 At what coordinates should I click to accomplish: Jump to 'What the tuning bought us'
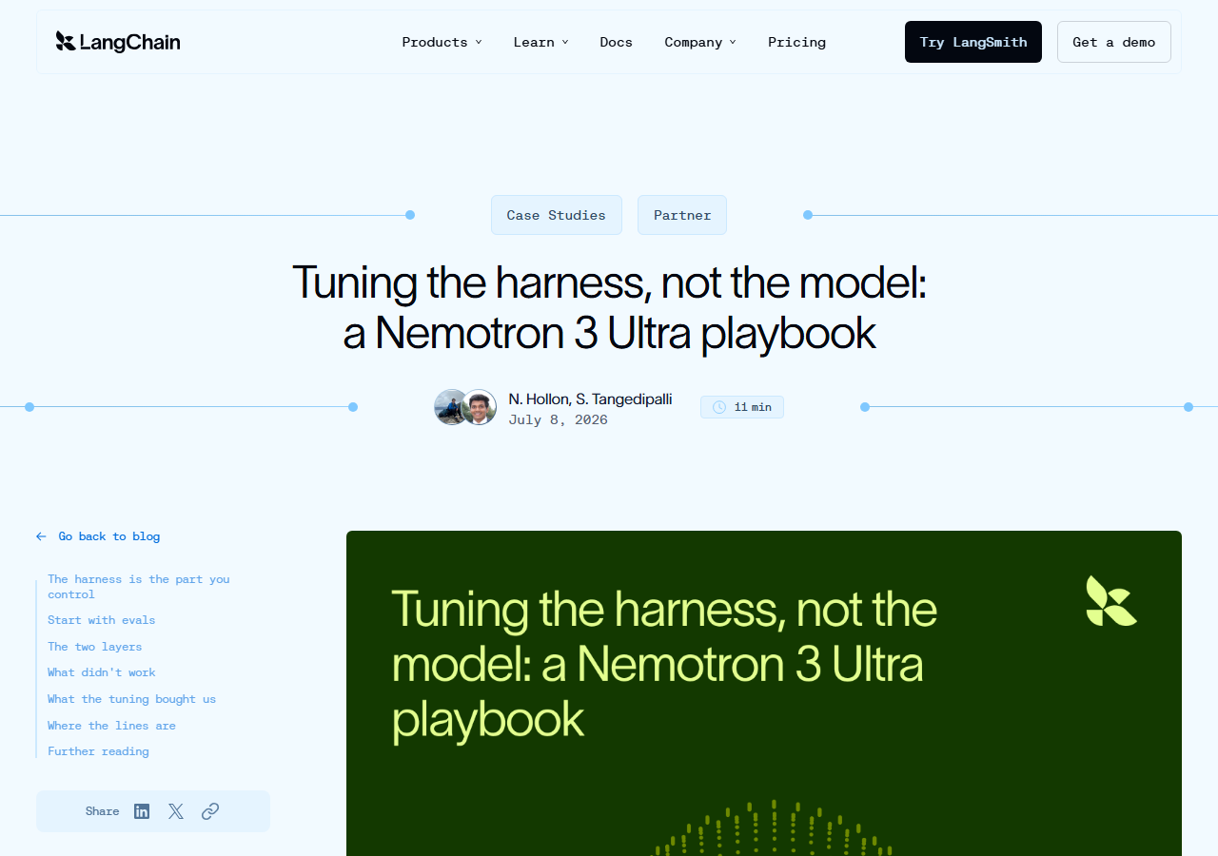(x=132, y=699)
